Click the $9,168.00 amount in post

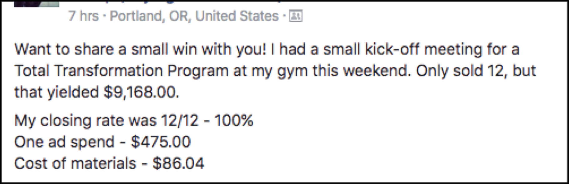click(141, 92)
